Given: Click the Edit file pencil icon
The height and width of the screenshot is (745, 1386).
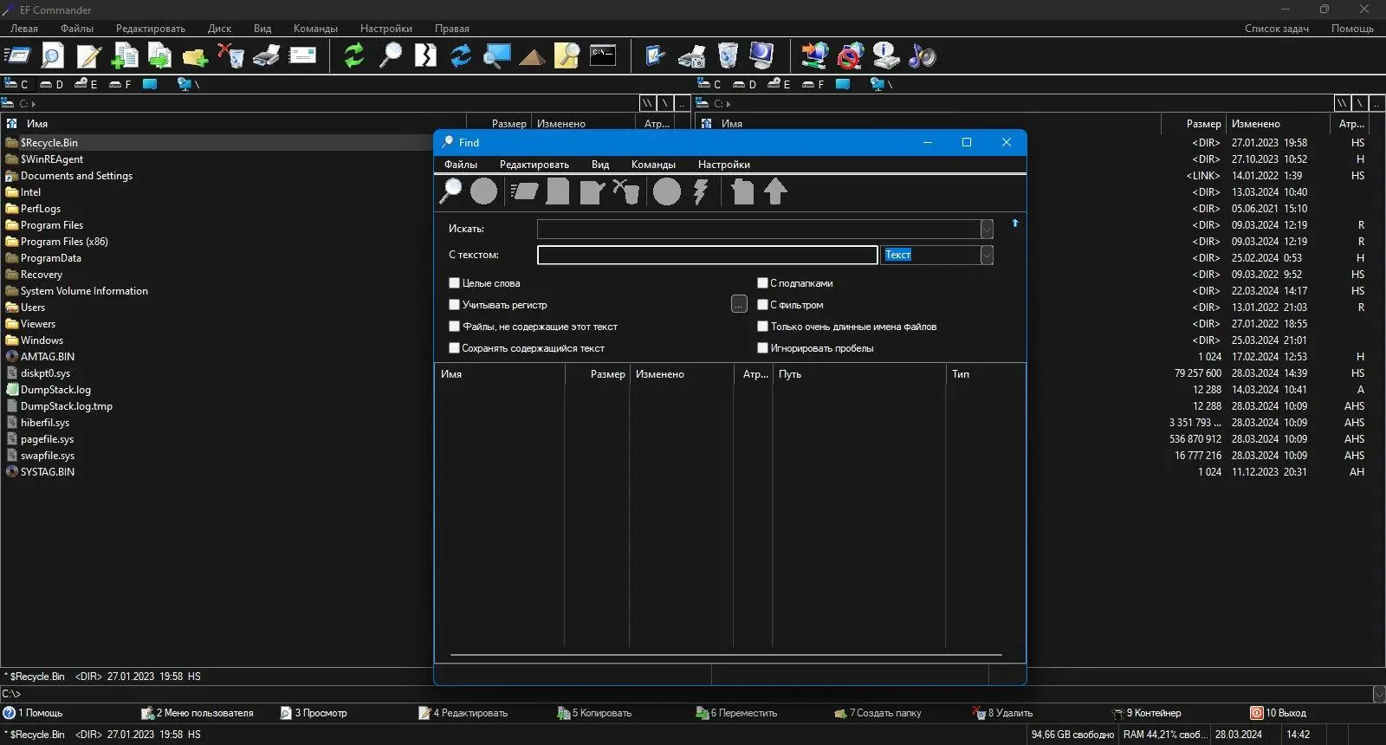Looking at the screenshot, I should click(89, 56).
